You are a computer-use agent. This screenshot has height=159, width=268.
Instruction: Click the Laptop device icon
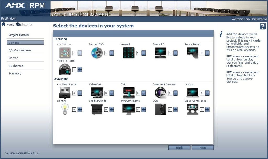click(x=193, y=92)
